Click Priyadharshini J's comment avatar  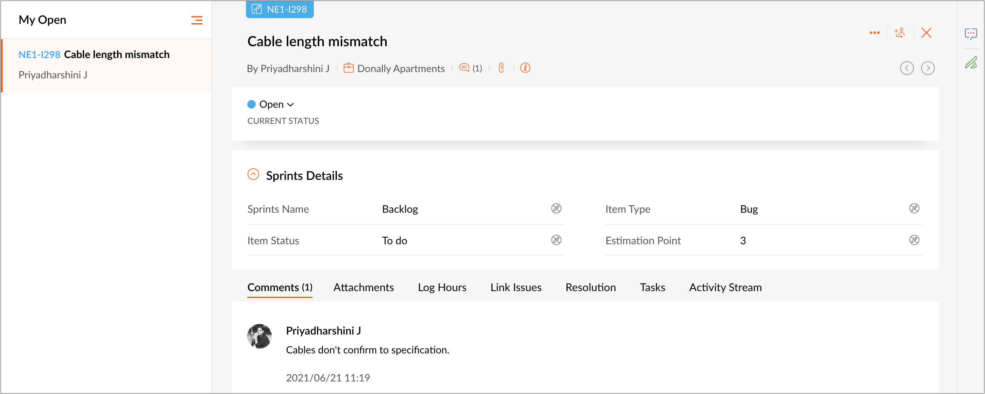click(x=259, y=336)
